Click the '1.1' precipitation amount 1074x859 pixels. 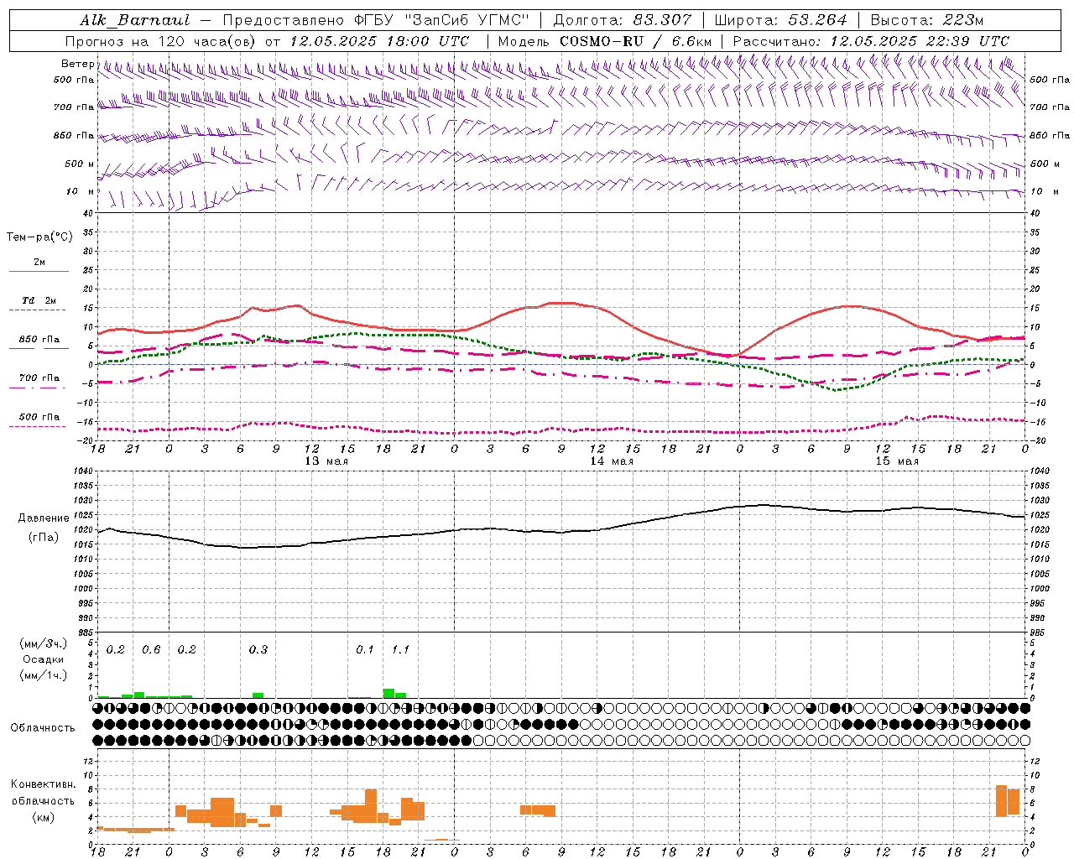401,649
